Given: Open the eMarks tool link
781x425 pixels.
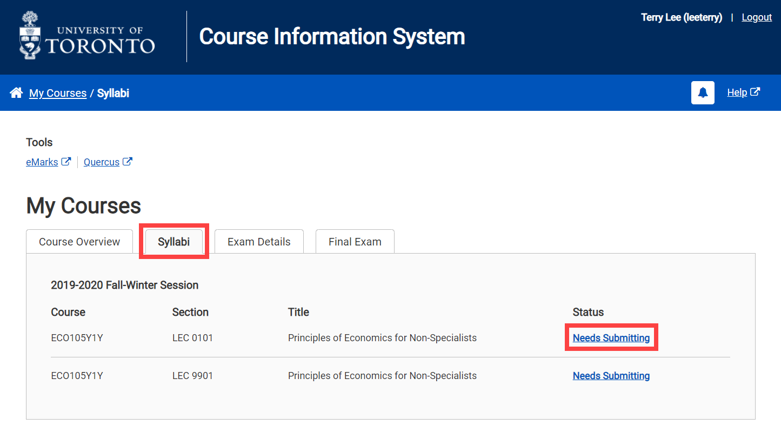Looking at the screenshot, I should 42,162.
